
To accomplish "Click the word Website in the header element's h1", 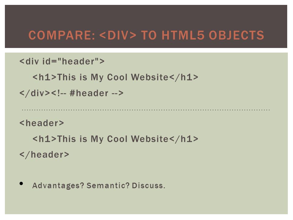I will (150, 139).
